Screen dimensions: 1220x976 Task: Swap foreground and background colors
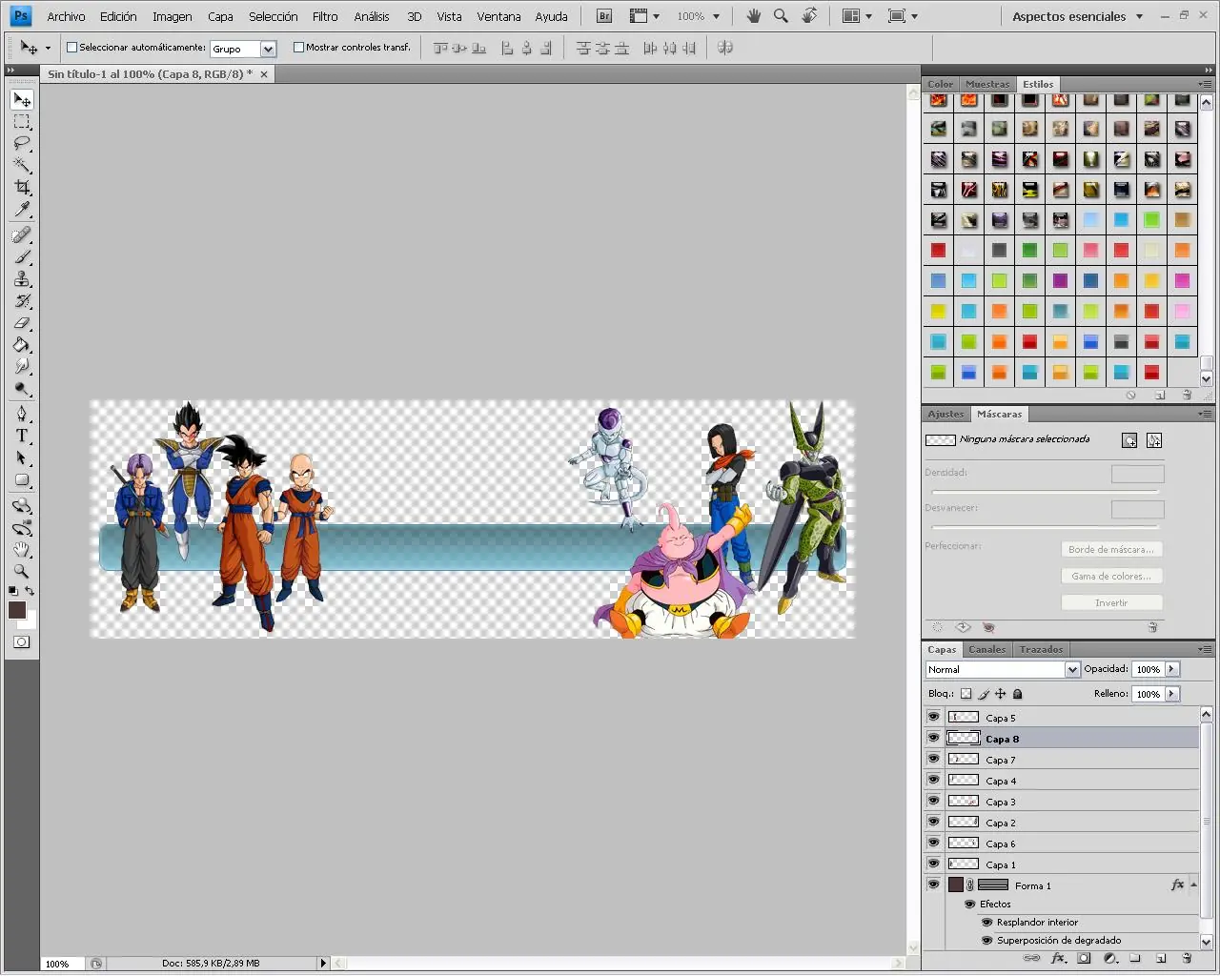[x=30, y=592]
